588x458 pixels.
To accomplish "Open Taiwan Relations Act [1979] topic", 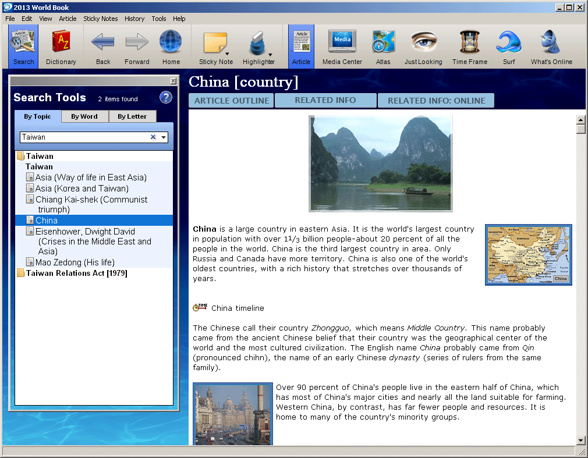I will coord(76,273).
